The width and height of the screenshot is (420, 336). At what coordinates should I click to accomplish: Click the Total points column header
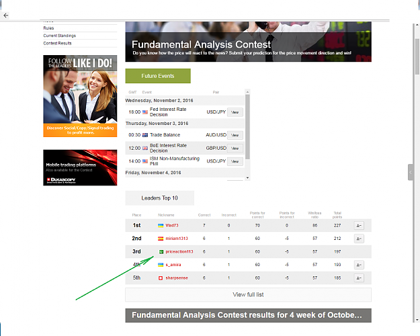point(337,215)
